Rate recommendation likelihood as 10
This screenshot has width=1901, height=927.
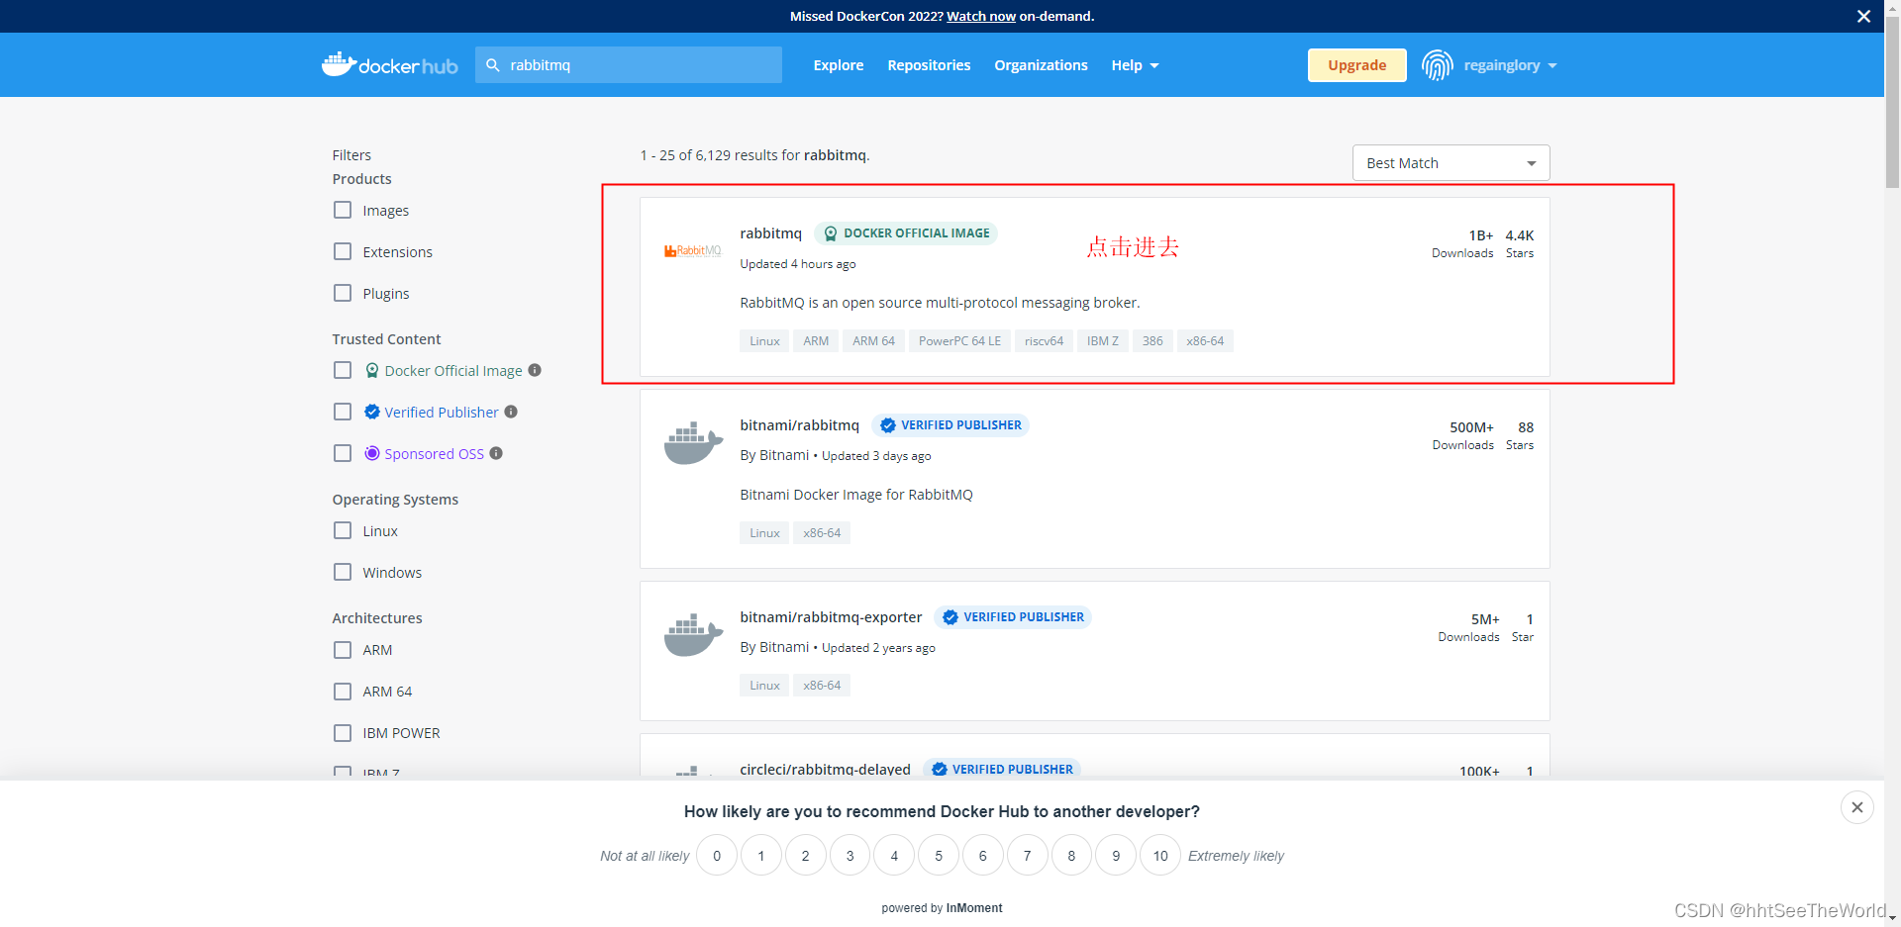point(1160,856)
